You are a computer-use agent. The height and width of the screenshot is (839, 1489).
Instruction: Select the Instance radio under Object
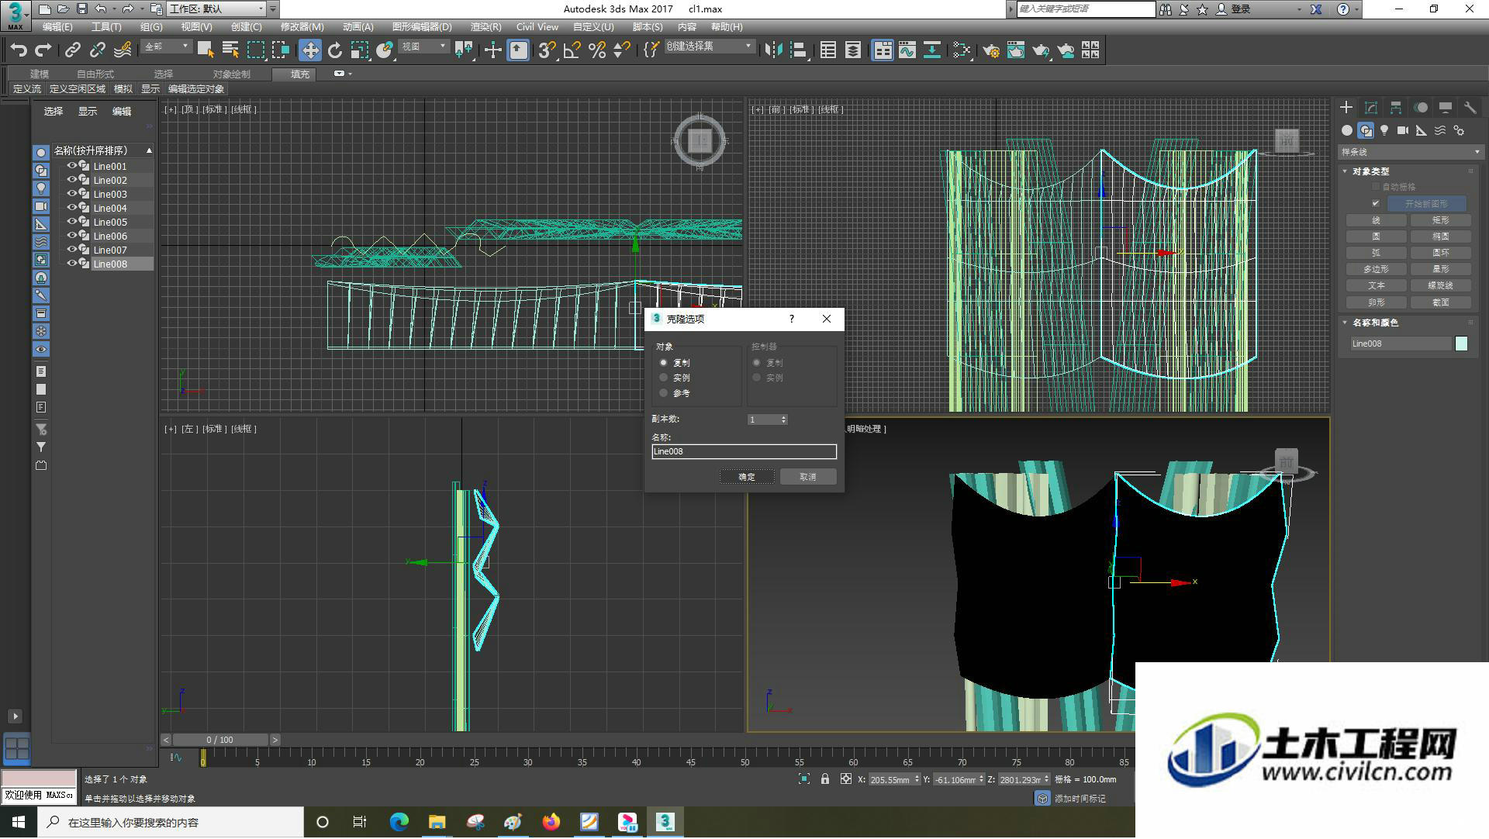point(664,378)
